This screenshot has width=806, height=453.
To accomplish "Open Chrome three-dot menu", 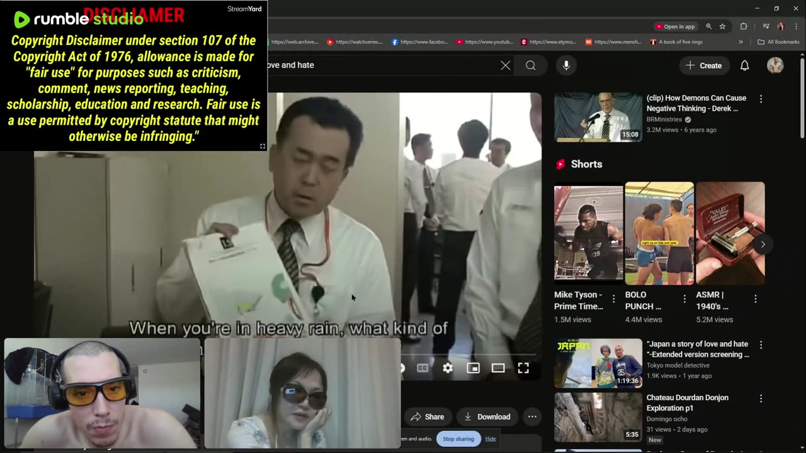I will [795, 26].
